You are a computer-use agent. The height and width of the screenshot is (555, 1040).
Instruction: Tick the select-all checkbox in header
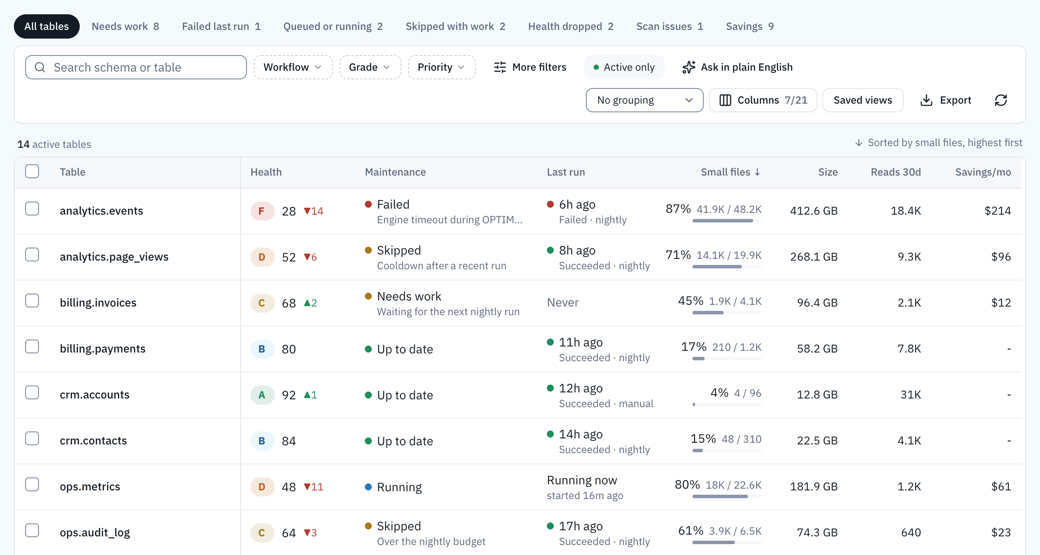[32, 171]
